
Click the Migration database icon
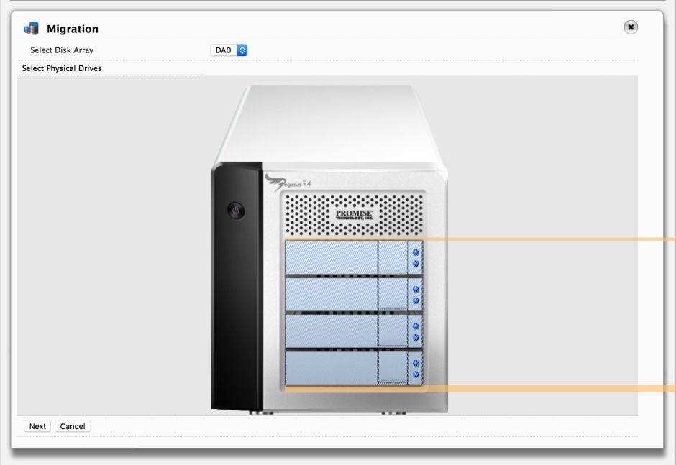32,29
